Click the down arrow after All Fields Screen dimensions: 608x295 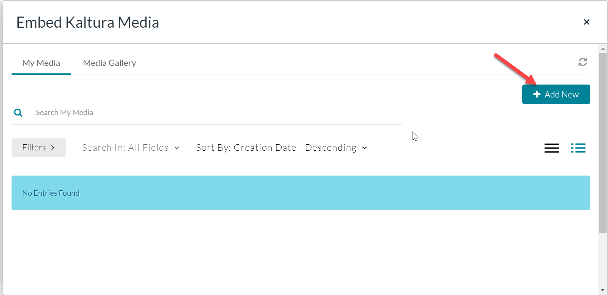[x=177, y=148]
